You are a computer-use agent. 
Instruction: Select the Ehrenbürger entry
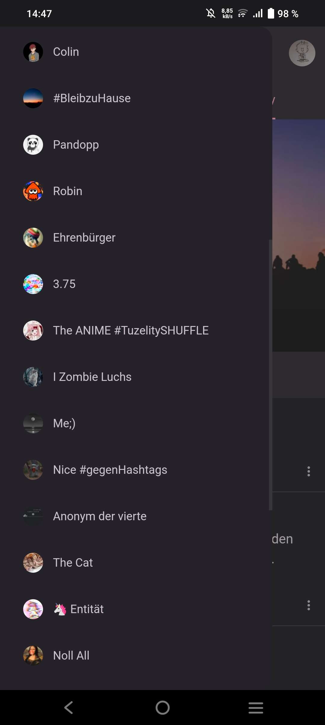(136, 238)
